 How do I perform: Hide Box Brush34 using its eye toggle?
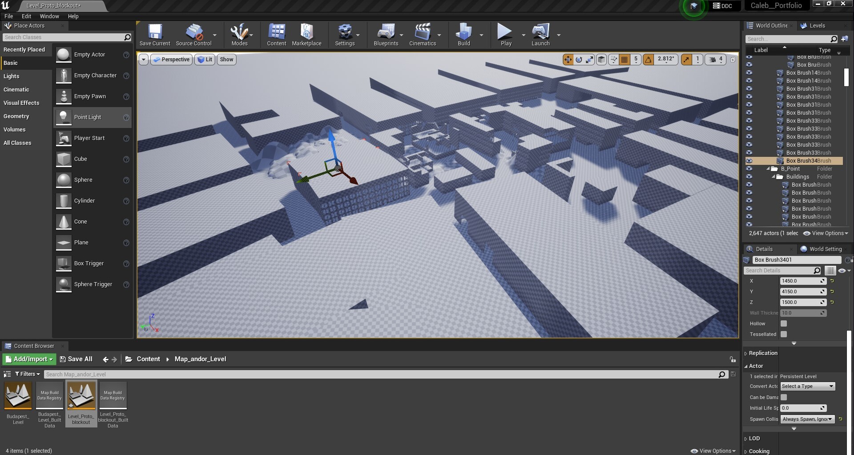[x=750, y=161]
